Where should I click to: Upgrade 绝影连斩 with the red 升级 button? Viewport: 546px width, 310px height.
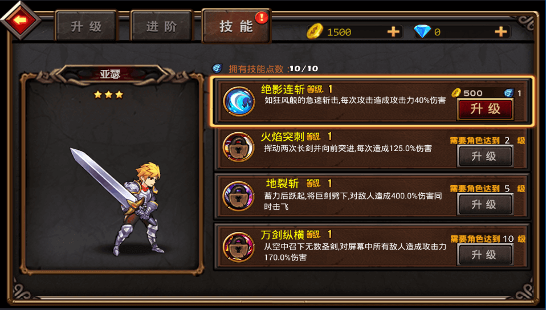pos(485,109)
